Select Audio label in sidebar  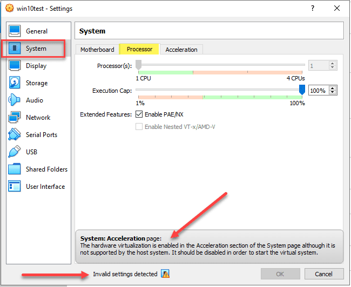34,100
